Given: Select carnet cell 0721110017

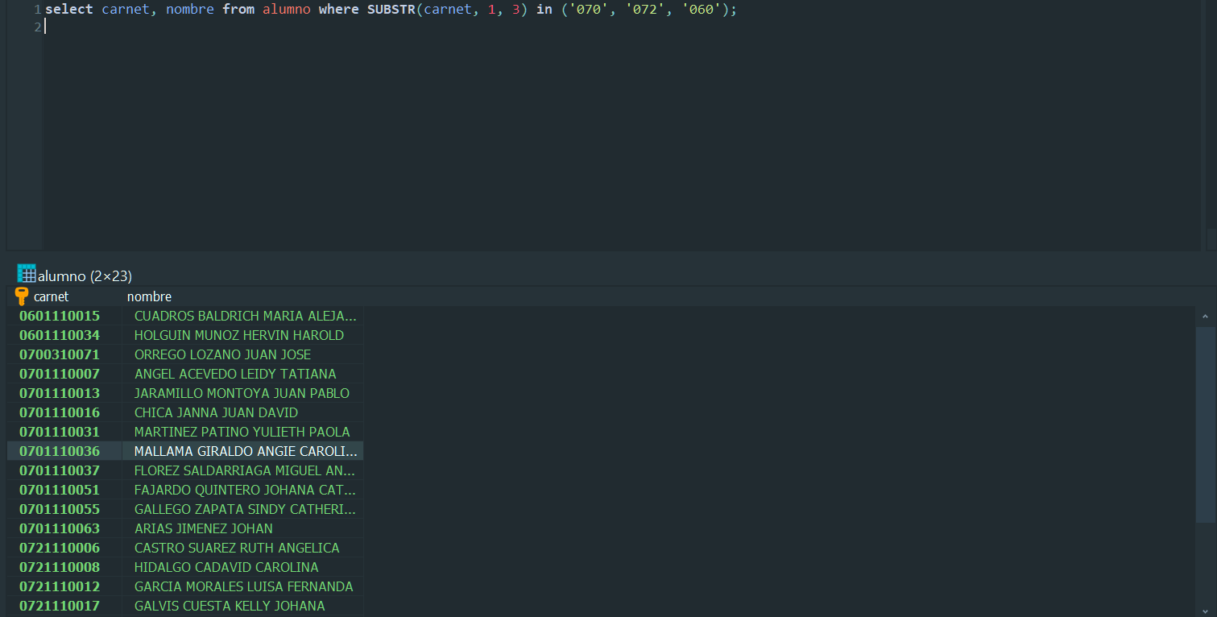Looking at the screenshot, I should coord(60,606).
